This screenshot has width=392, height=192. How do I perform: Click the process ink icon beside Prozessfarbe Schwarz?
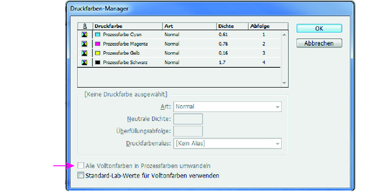click(84, 62)
